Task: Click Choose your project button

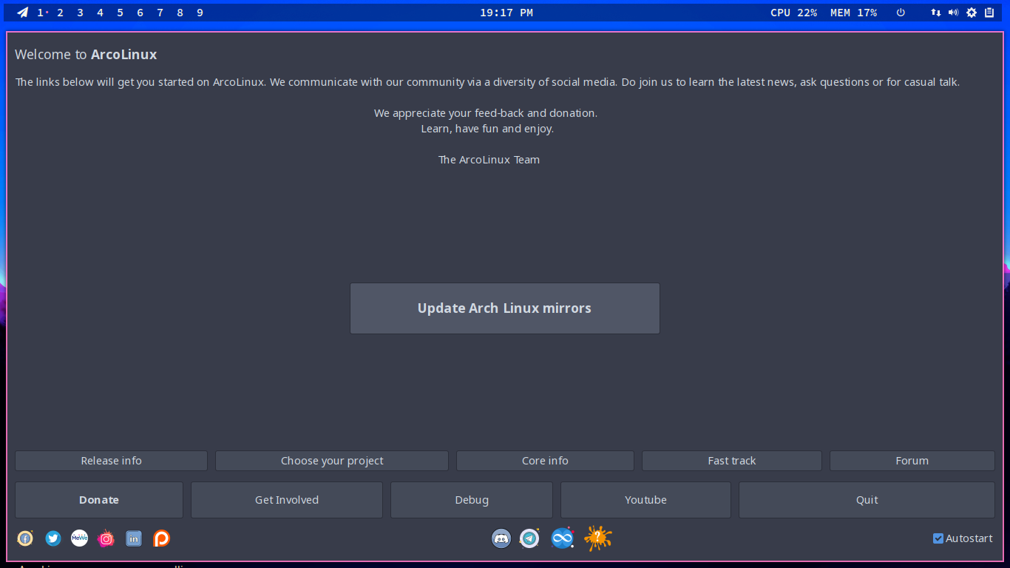Action: coord(332,461)
